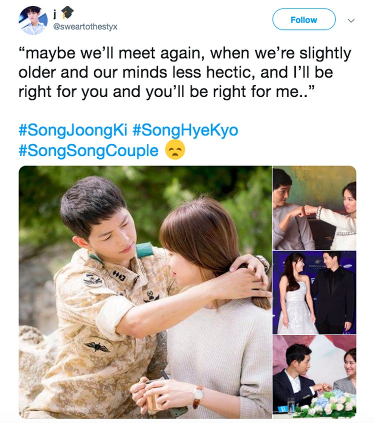This screenshot has height=423, width=375.
Task: Click the #SongHyeKyo hashtag
Action: pos(185,130)
